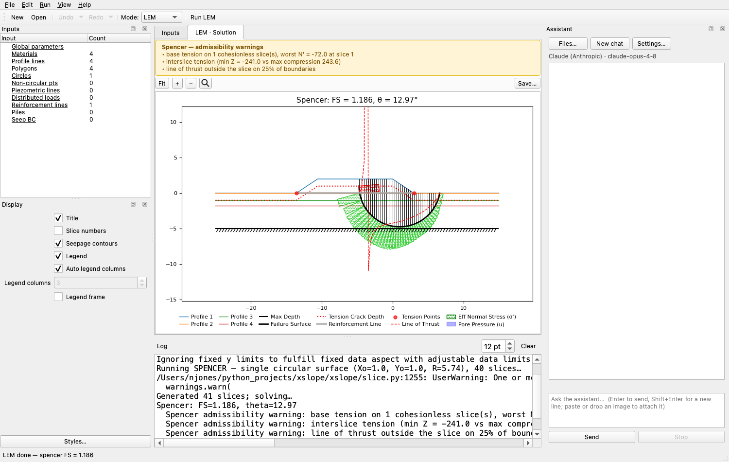Open the Undo history dropdown arrow
The width and height of the screenshot is (729, 462).
click(81, 17)
